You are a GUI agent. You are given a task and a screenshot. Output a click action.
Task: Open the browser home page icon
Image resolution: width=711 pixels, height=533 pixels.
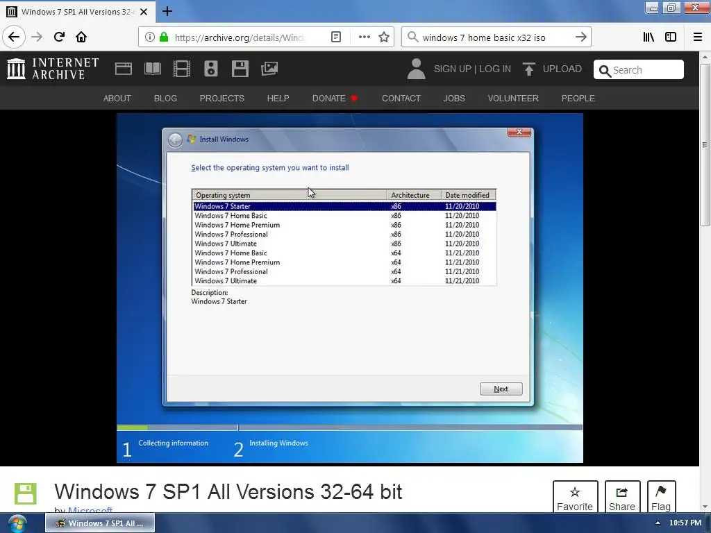click(x=81, y=37)
